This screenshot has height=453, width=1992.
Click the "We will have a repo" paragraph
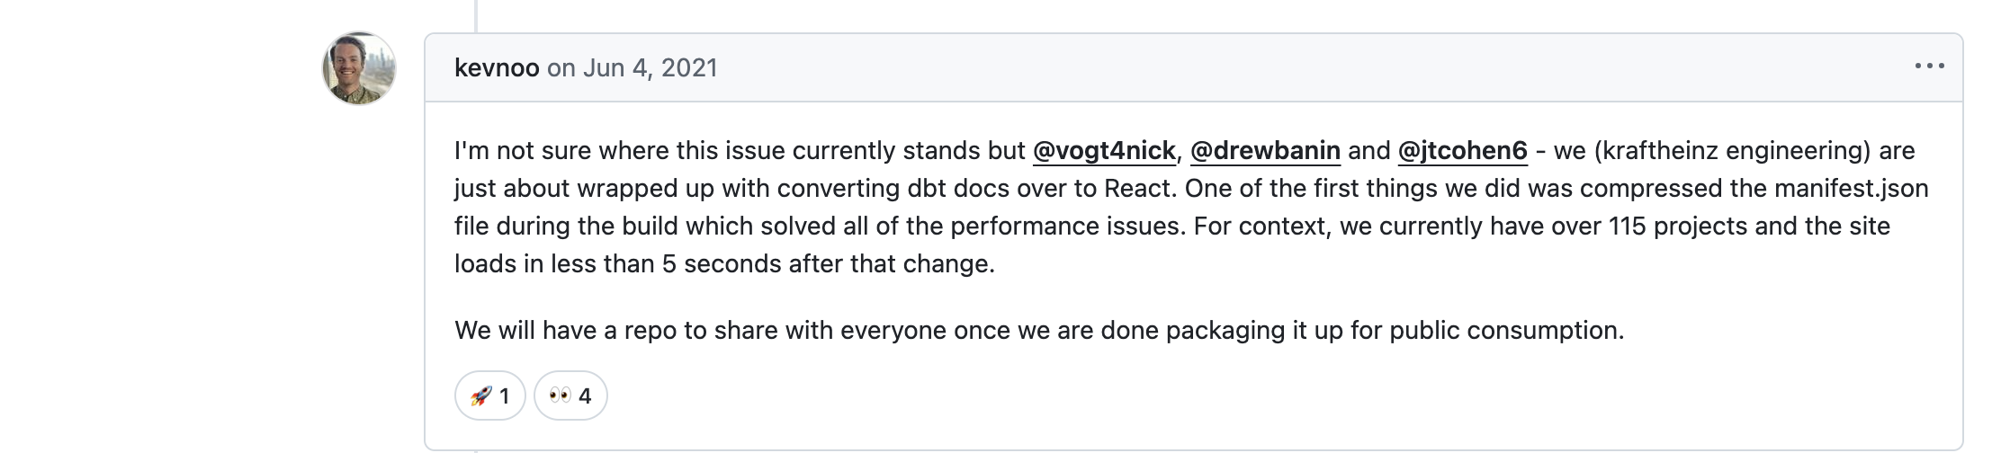click(1038, 331)
